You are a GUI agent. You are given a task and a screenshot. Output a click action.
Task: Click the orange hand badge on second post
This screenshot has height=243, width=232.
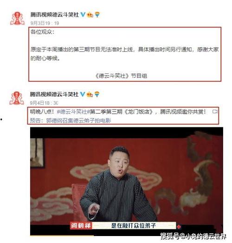(x=90, y=94)
